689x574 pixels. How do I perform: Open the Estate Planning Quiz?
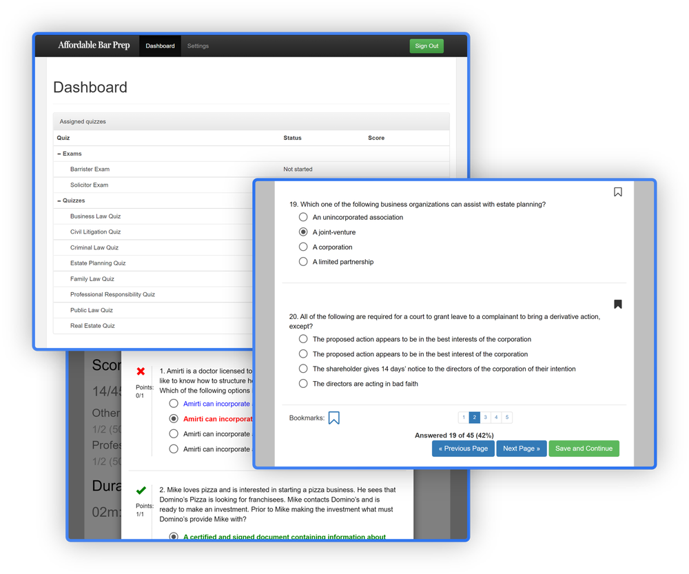[x=98, y=263]
